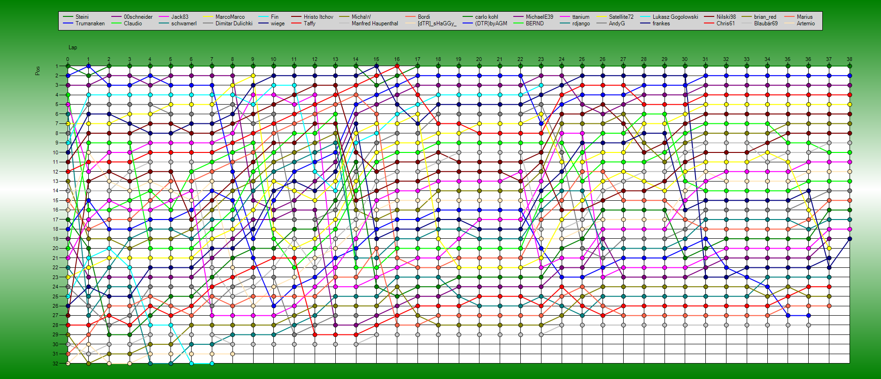Select the carlo kohl legend name
The height and width of the screenshot is (379, 881).
point(487,17)
